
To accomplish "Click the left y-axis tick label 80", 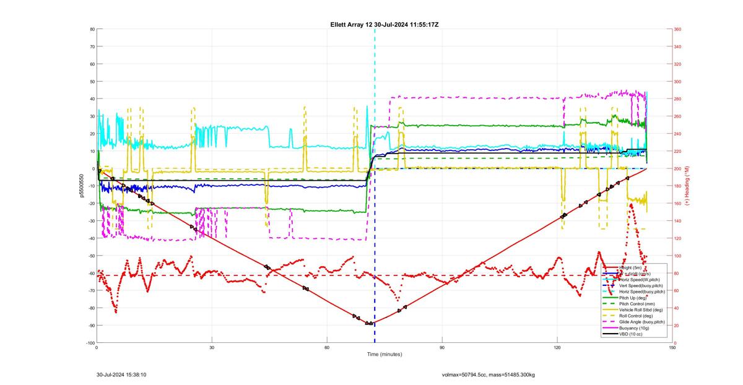I will 92,29.
